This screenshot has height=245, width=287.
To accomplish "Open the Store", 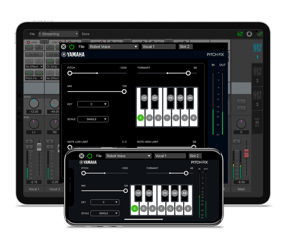I will (86, 34).
